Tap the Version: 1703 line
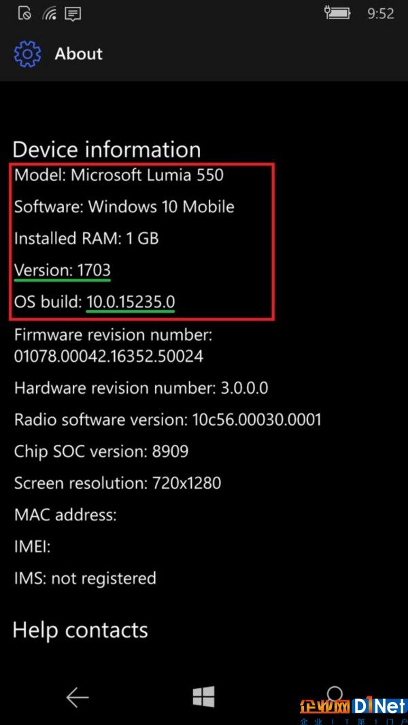The width and height of the screenshot is (408, 725). 63,270
